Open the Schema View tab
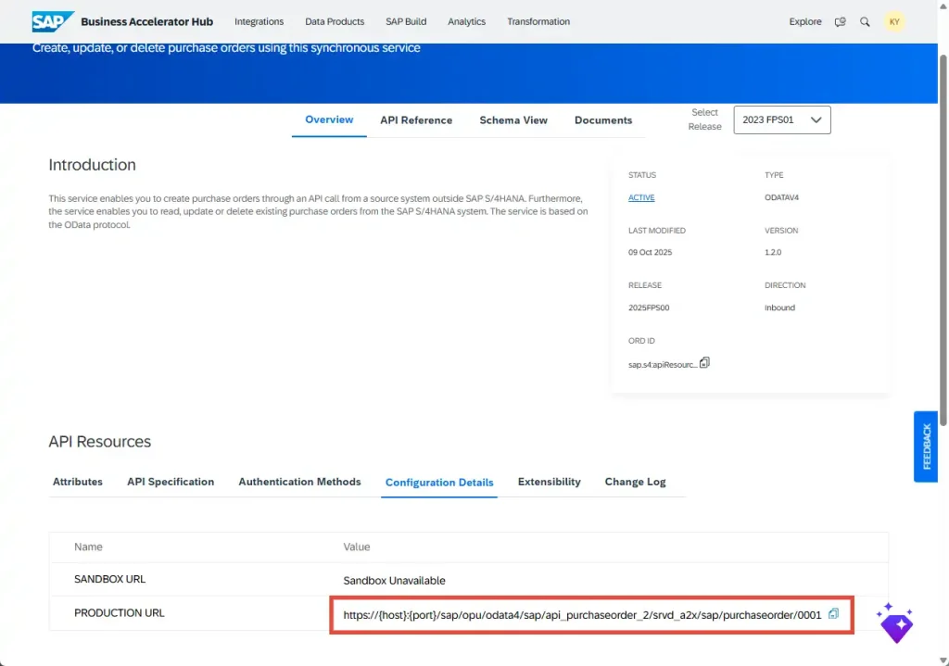Viewport: 949px width, 666px height. click(x=513, y=120)
